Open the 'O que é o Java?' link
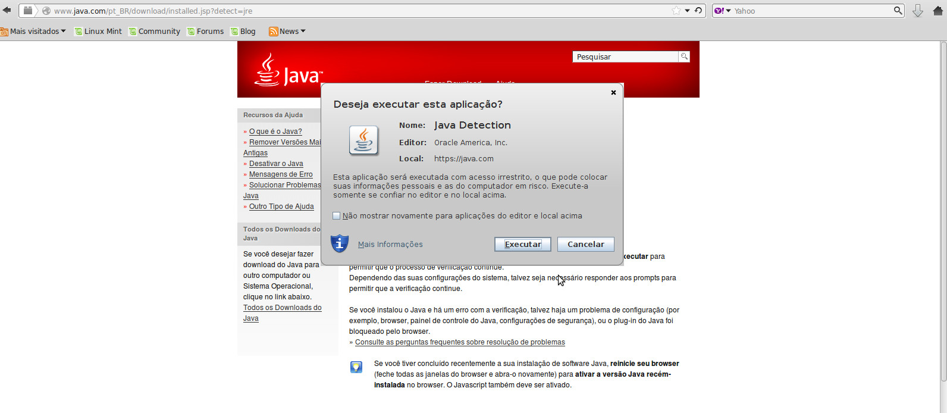This screenshot has width=947, height=413. (x=275, y=132)
